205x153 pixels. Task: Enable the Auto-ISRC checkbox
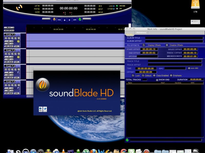tap(189, 68)
